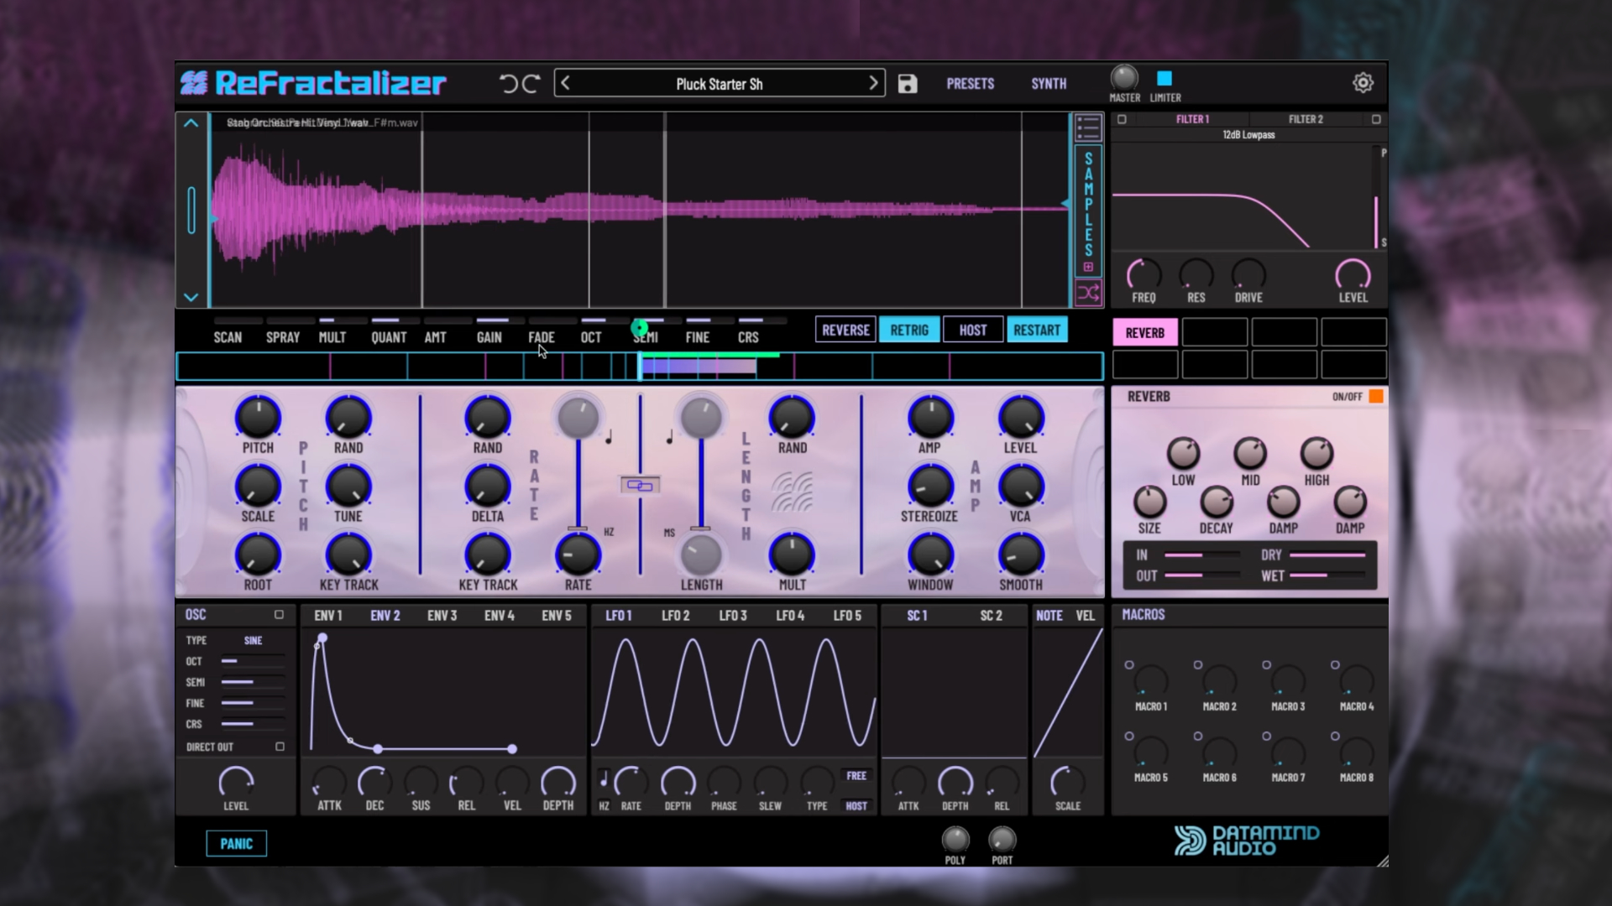Open the settings gear icon
This screenshot has width=1612, height=906.
1363,82
